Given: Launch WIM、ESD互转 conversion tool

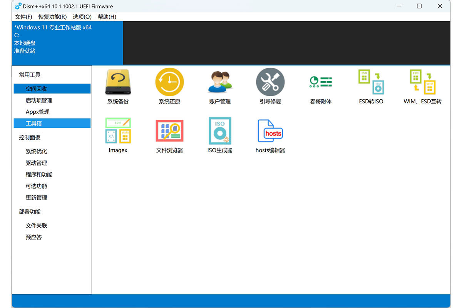Looking at the screenshot, I should point(422,82).
